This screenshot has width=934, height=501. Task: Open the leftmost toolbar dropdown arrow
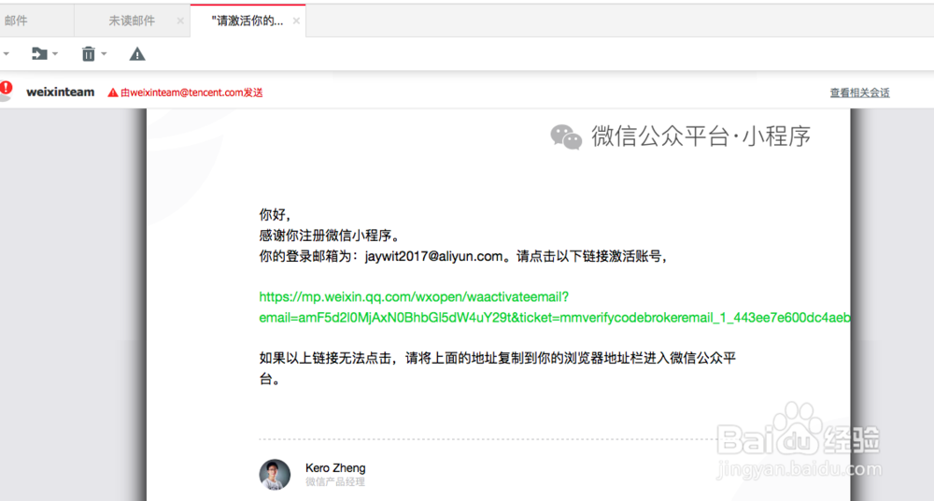point(6,54)
